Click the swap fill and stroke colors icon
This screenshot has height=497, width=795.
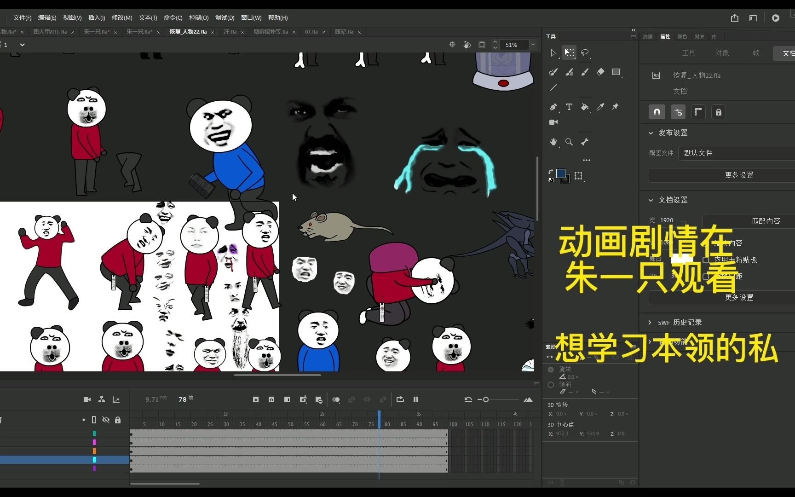(x=551, y=172)
